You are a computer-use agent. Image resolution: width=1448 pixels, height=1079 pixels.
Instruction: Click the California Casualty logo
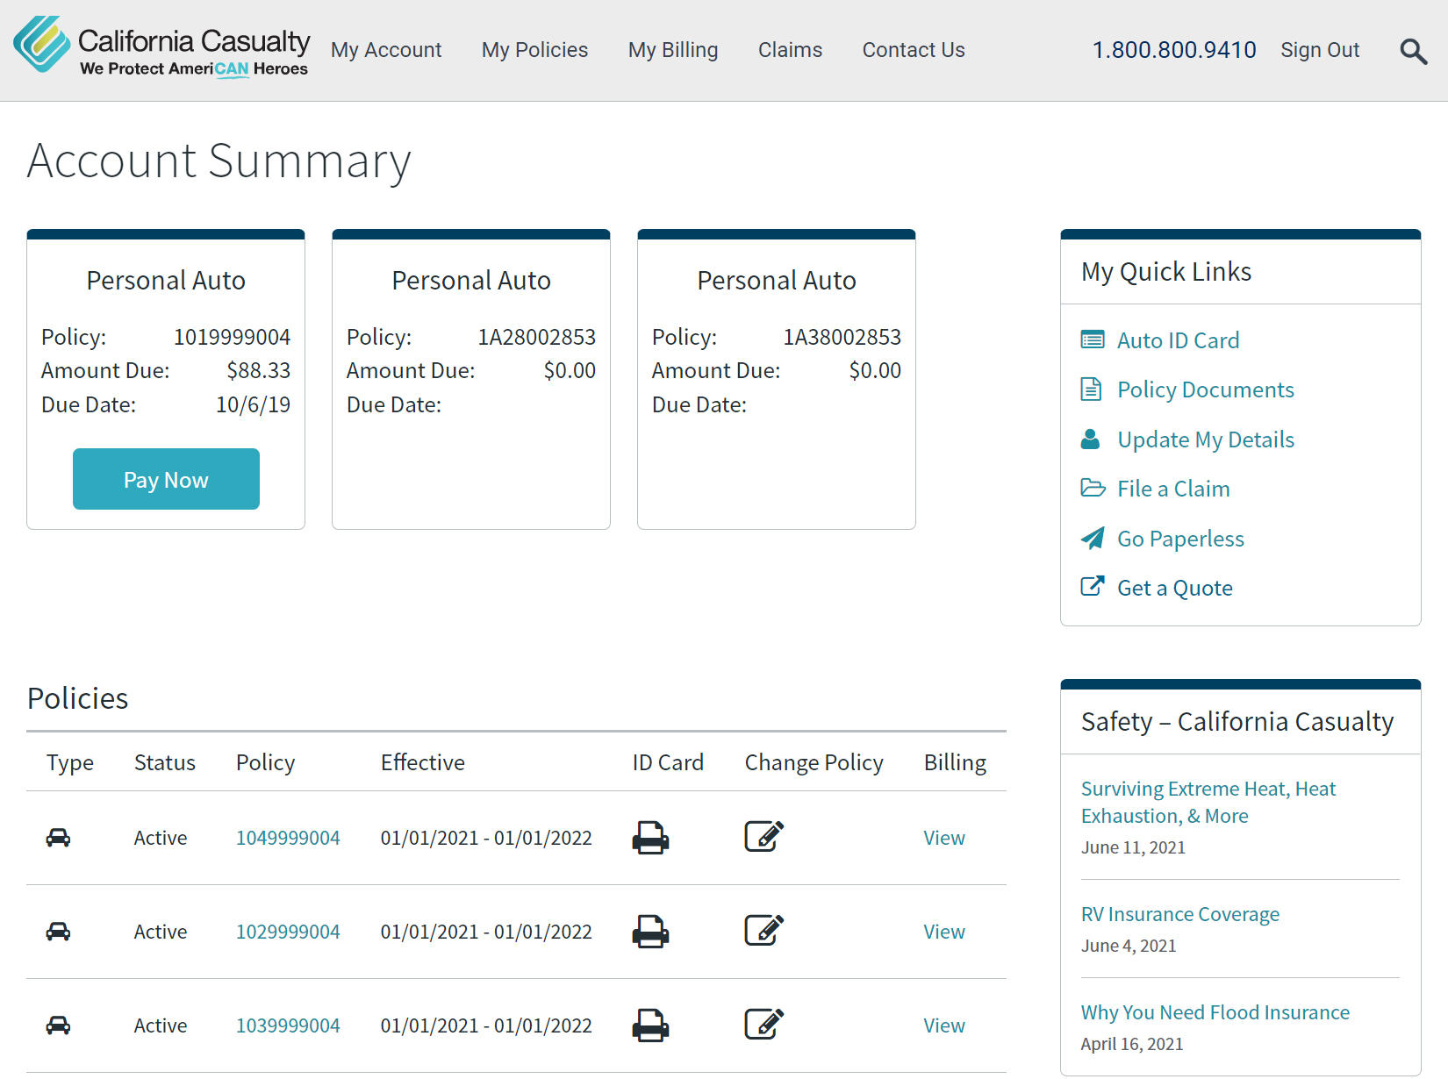pyautogui.click(x=161, y=46)
